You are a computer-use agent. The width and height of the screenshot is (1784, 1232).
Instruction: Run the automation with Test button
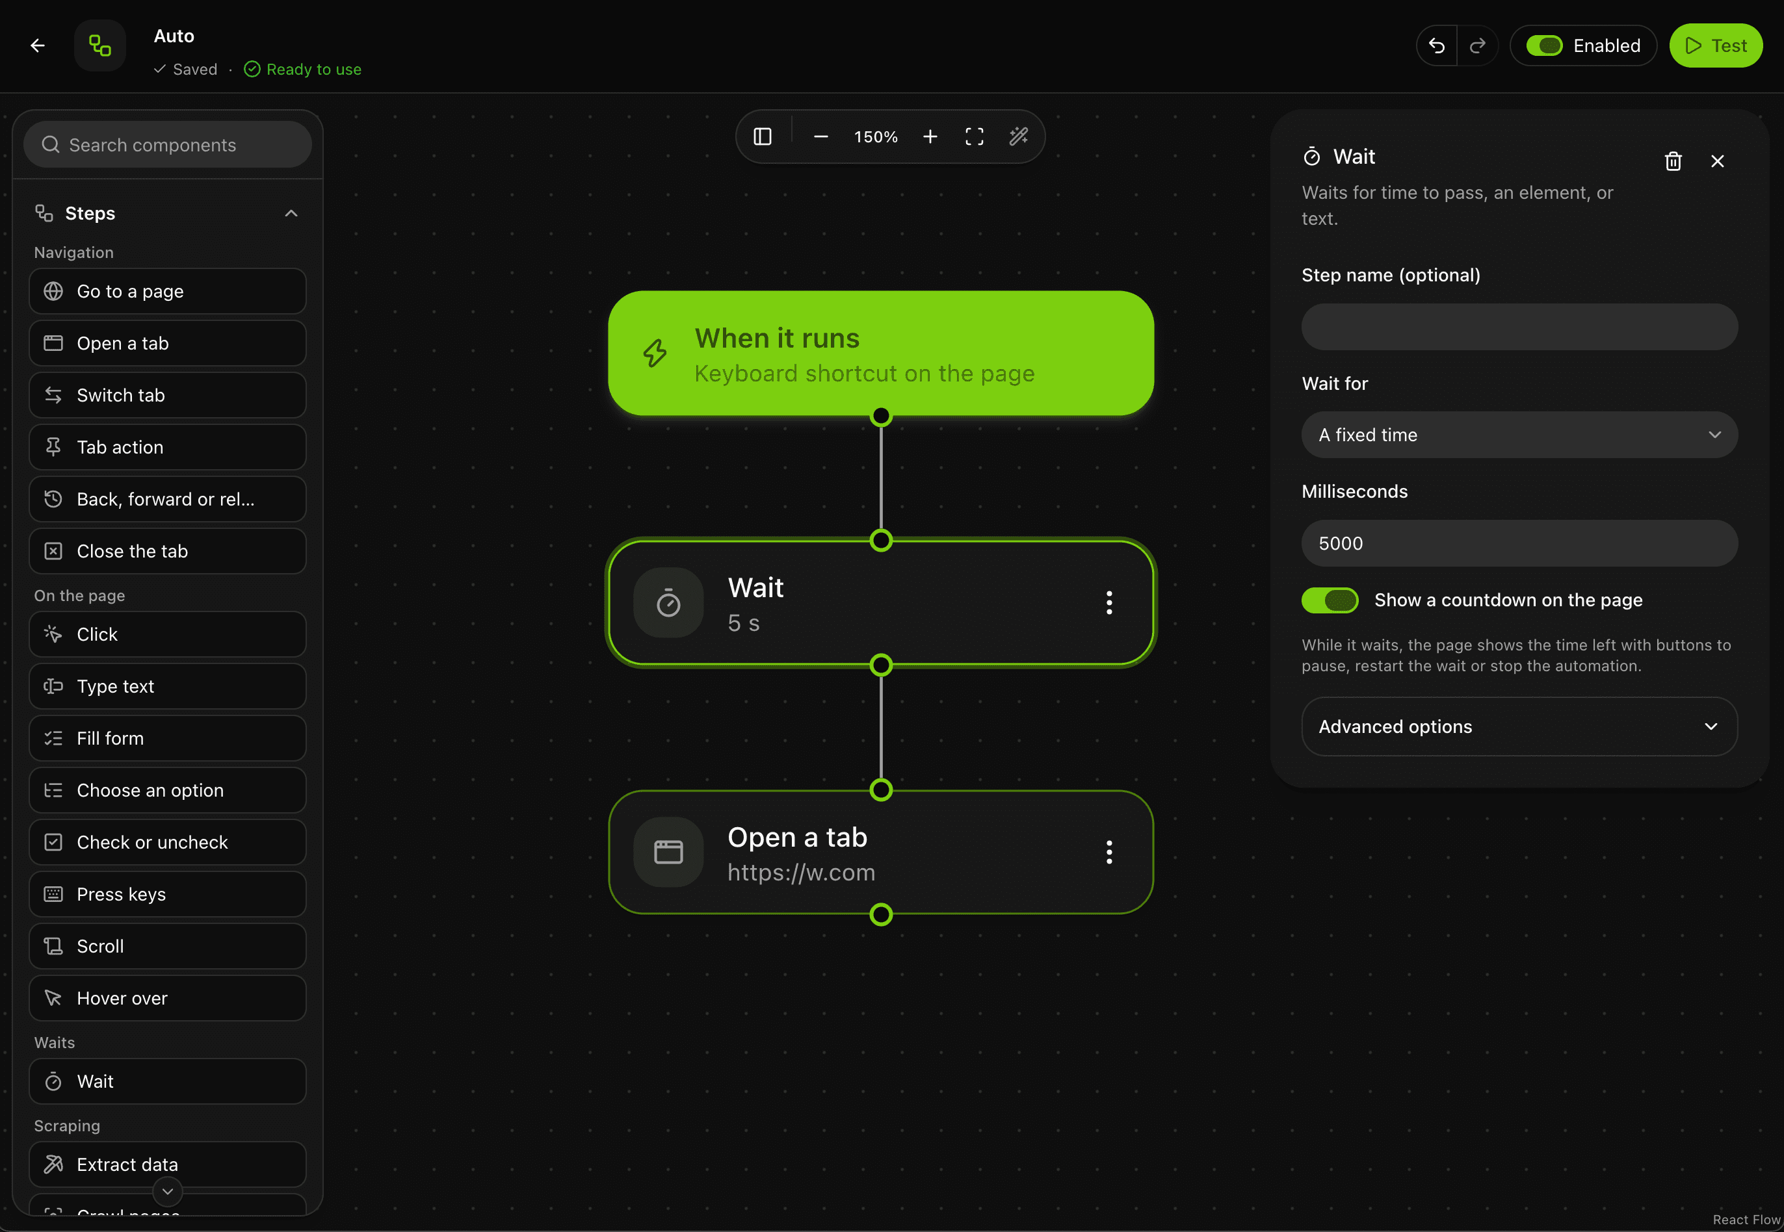[1715, 45]
